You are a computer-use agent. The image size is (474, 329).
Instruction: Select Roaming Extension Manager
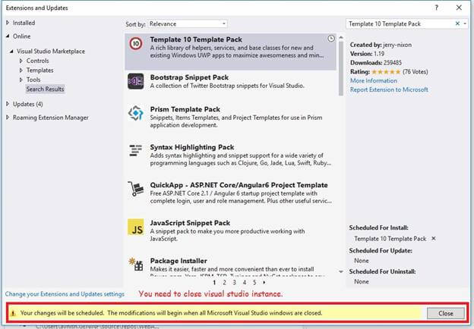pos(50,117)
